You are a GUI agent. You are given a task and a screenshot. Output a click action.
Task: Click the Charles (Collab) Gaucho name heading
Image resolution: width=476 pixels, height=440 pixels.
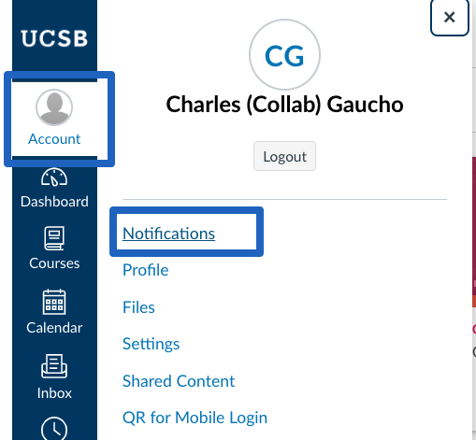click(x=284, y=105)
